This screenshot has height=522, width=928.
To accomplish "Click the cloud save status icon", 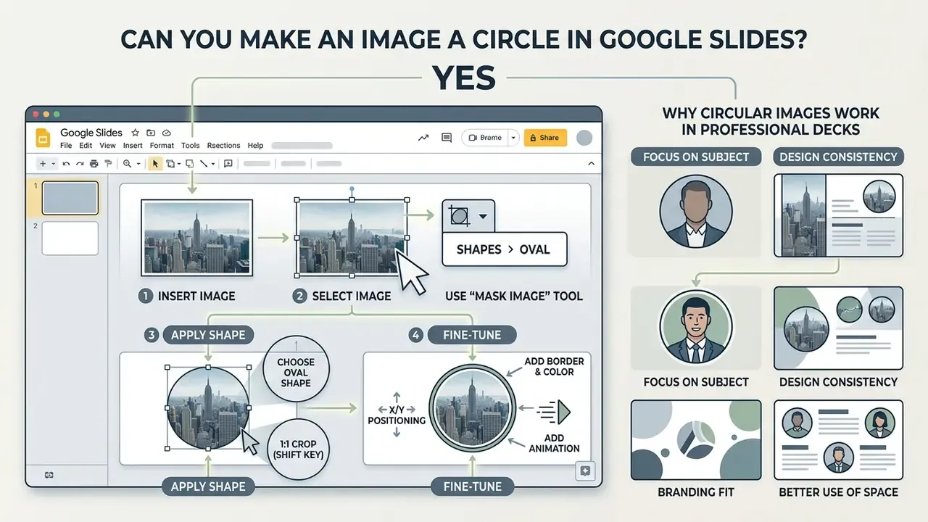I will click(166, 133).
